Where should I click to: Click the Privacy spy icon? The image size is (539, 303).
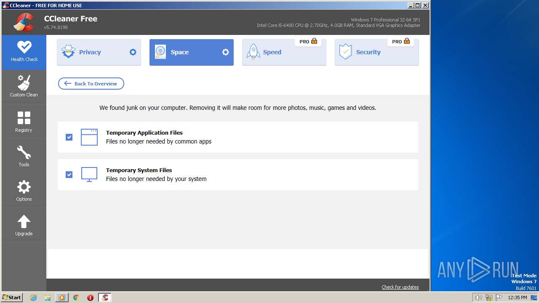[68, 52]
